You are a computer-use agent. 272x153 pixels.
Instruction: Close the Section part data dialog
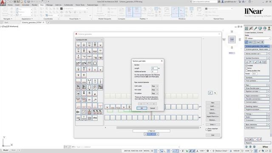(161, 61)
